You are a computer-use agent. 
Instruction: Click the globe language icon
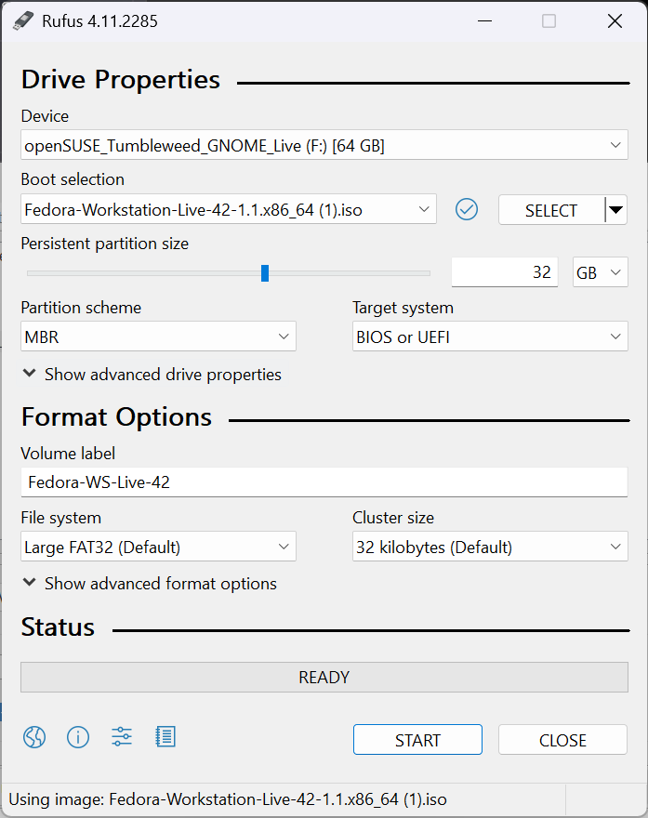click(x=34, y=738)
